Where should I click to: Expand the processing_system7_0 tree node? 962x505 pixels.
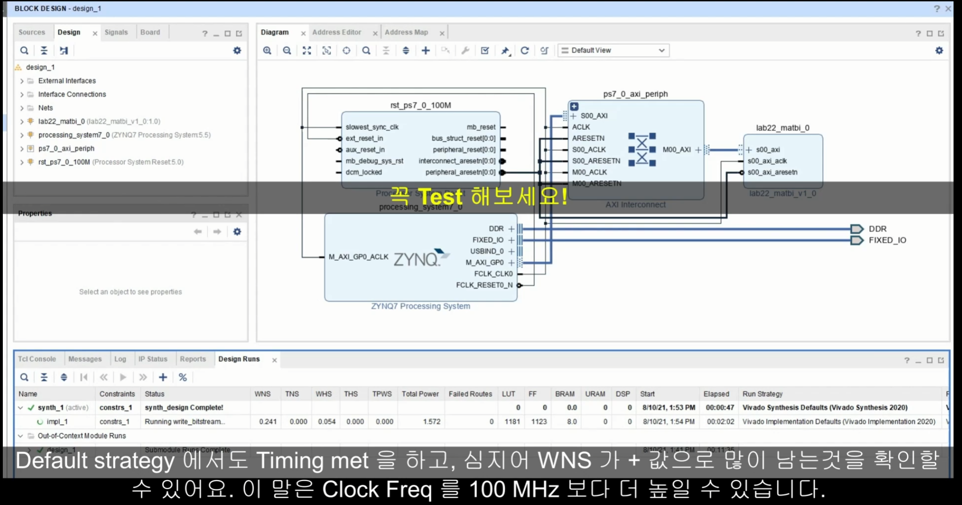[22, 135]
